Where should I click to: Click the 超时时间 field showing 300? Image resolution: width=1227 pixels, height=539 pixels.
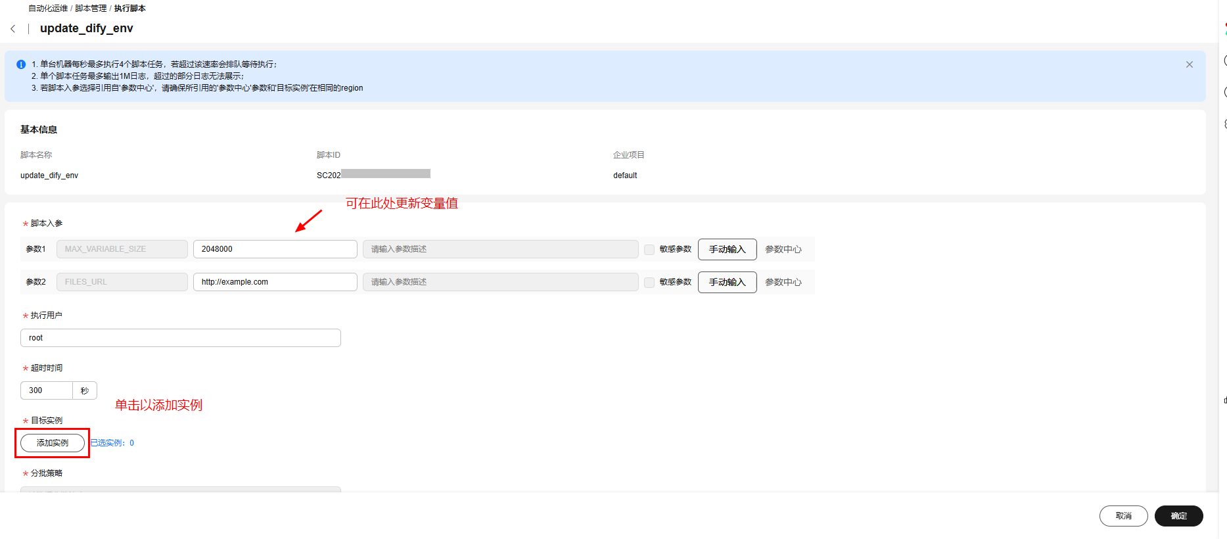coord(47,390)
